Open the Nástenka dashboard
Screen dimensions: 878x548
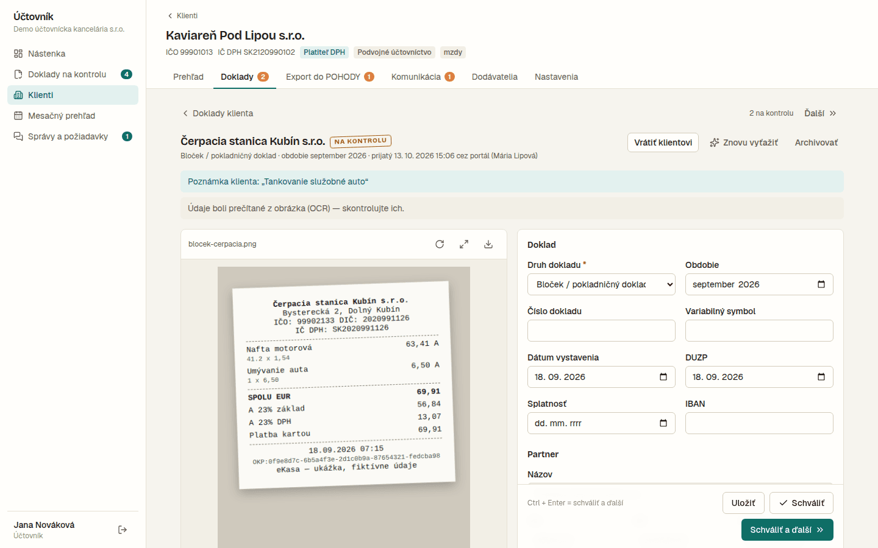coord(73,54)
